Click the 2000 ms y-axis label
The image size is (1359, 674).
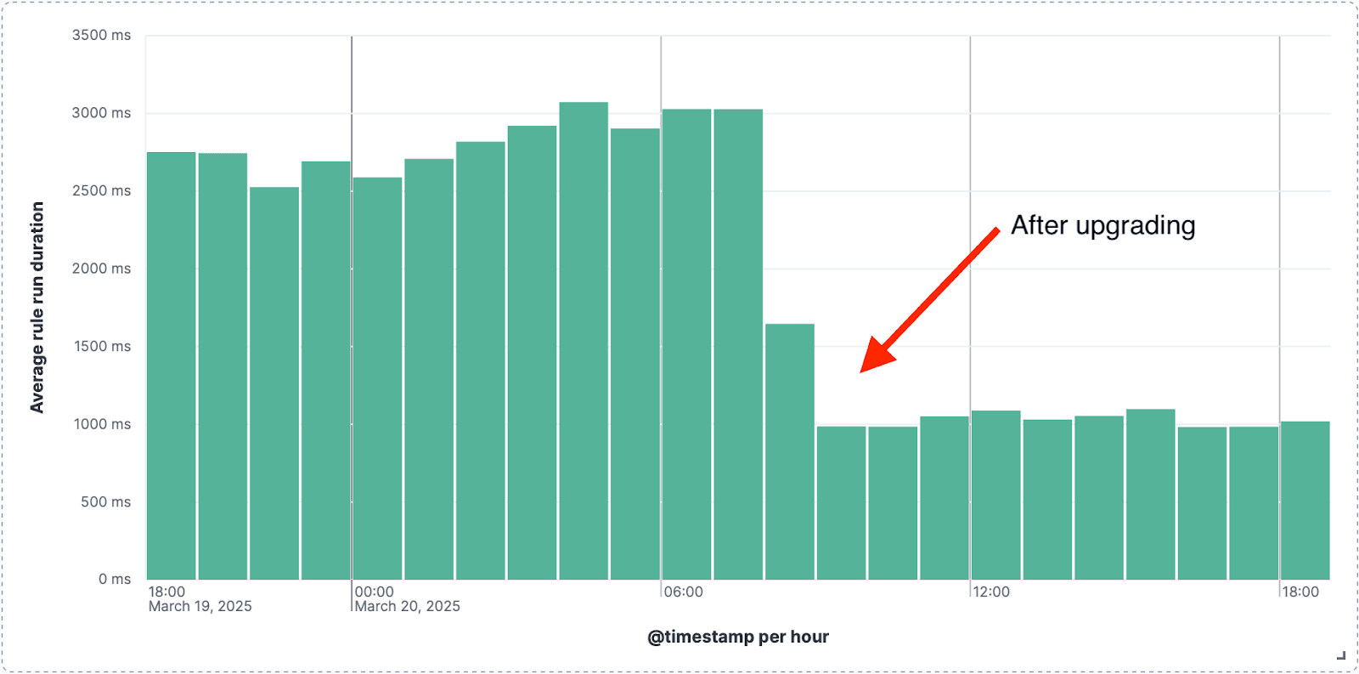pos(101,269)
